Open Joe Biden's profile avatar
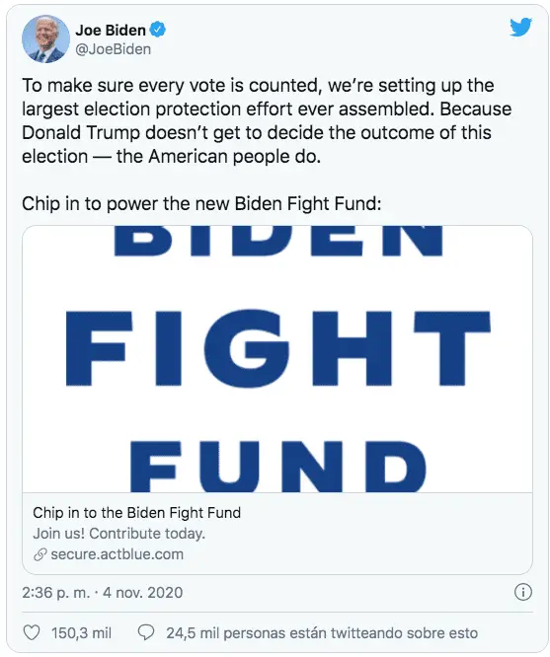550x657 pixels. coord(45,39)
